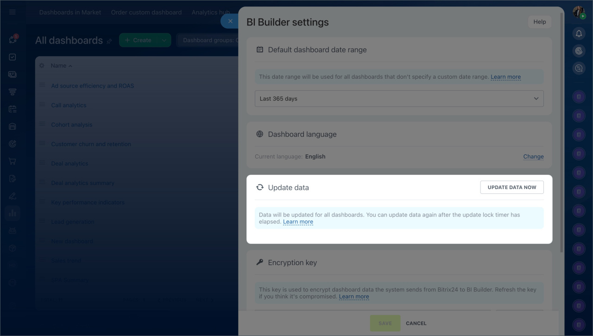Image resolution: width=593 pixels, height=336 pixels.
Task: Click the Help button
Action: point(539,22)
